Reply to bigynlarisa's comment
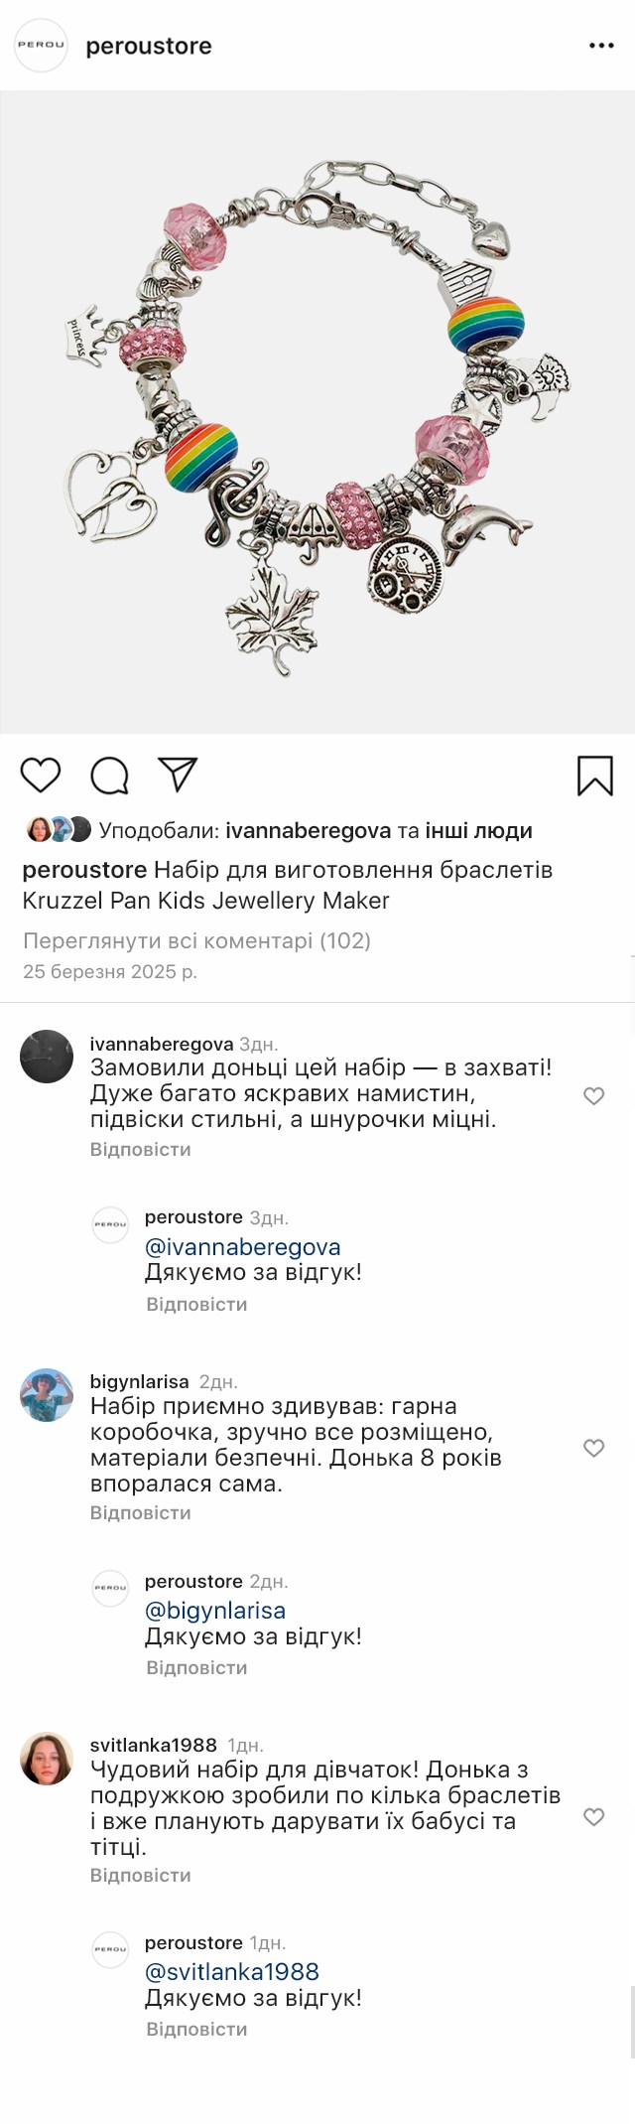The image size is (635, 2124). [140, 1512]
